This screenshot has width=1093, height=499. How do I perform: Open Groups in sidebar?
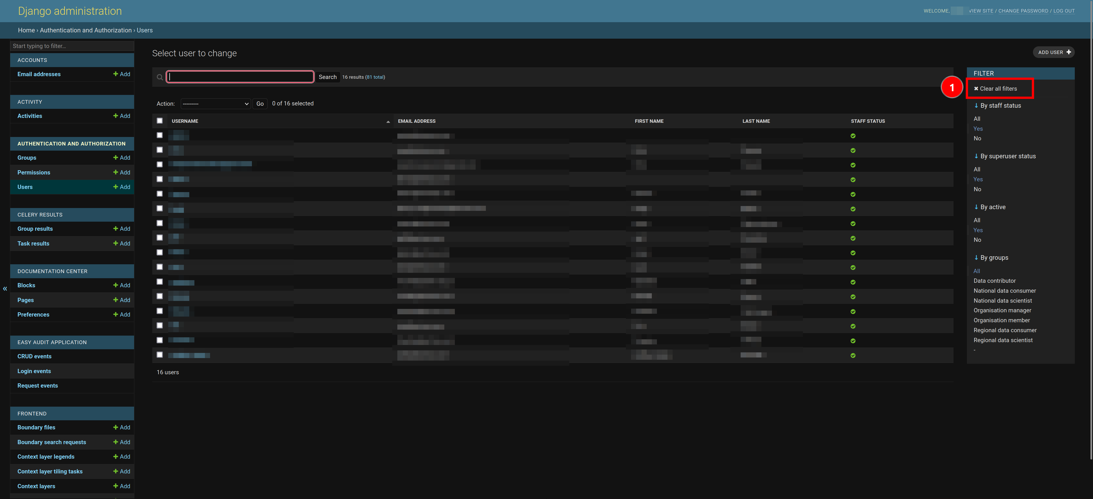click(27, 158)
